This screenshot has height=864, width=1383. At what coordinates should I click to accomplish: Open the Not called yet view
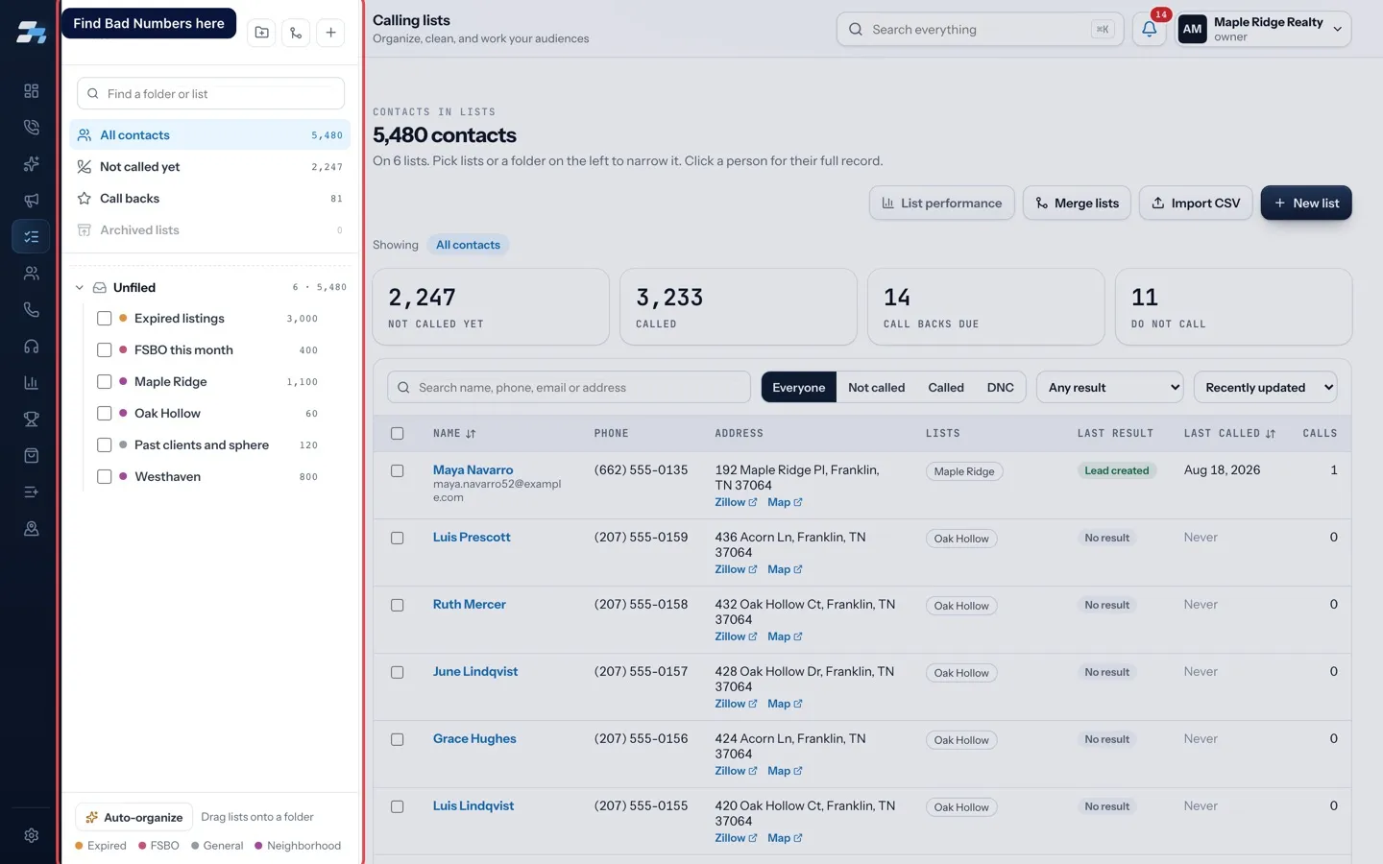pos(209,167)
